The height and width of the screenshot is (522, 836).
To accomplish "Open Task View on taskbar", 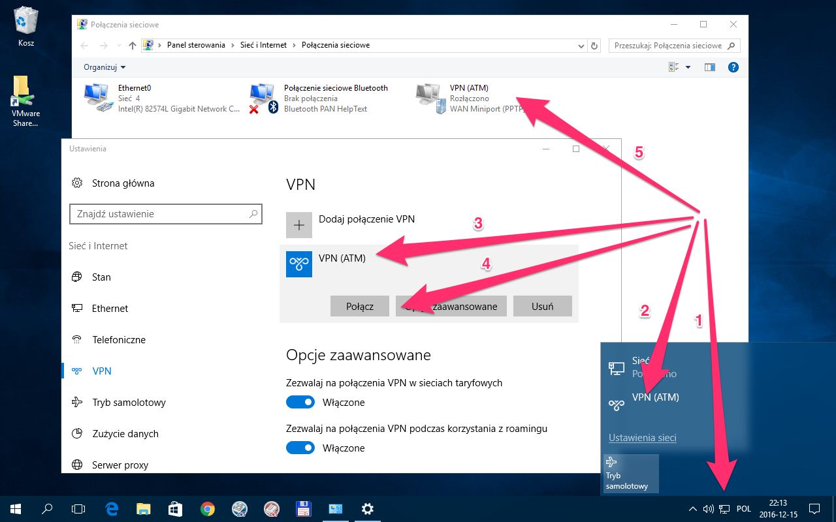I will click(x=78, y=509).
